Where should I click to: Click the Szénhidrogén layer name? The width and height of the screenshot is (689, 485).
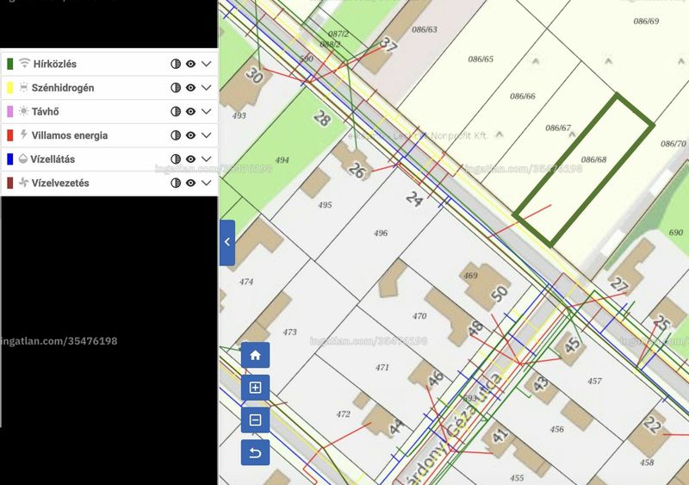(63, 88)
